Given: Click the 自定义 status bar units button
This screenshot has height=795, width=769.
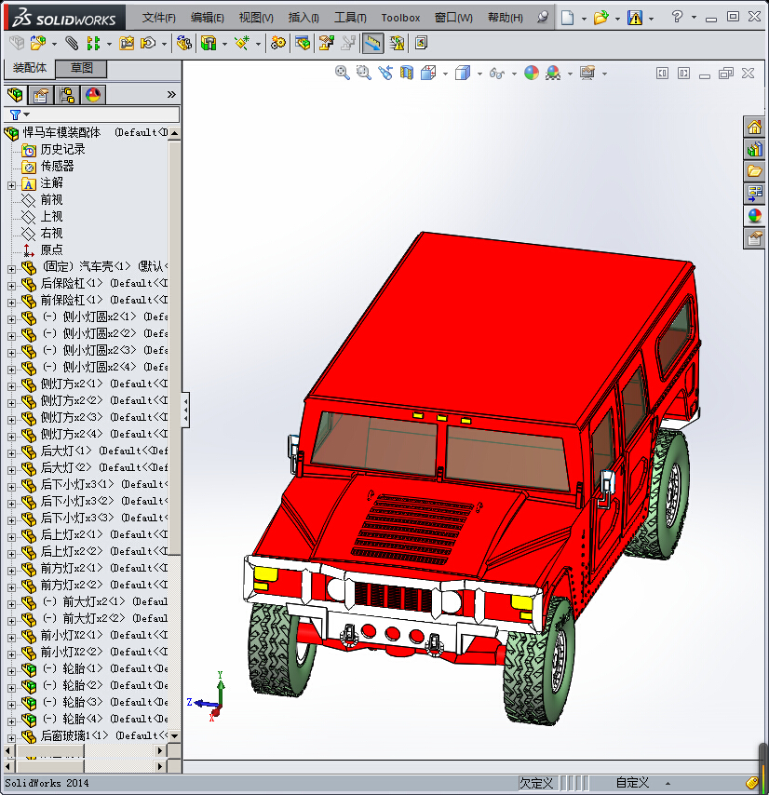Looking at the screenshot, I should tap(633, 783).
